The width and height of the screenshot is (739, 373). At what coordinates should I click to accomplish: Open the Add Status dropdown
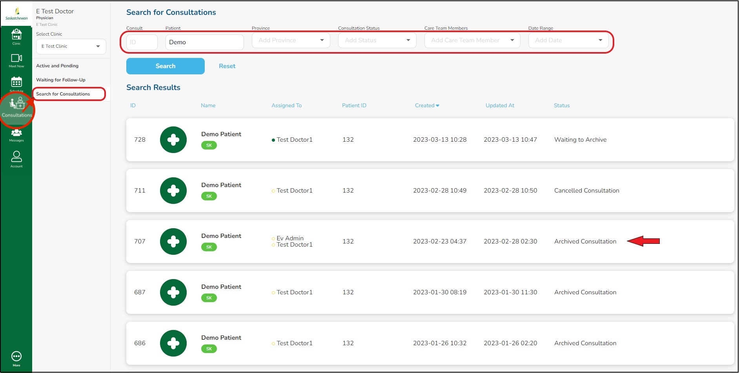(x=377, y=40)
